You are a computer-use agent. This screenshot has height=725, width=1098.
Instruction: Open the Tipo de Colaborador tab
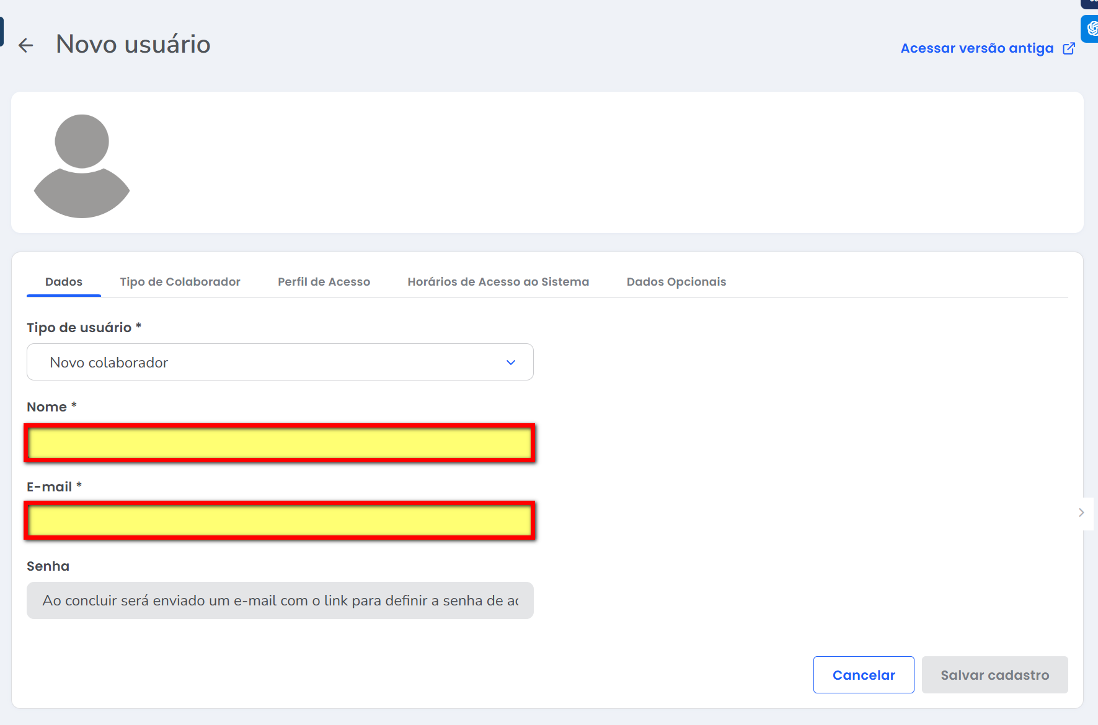click(x=180, y=282)
